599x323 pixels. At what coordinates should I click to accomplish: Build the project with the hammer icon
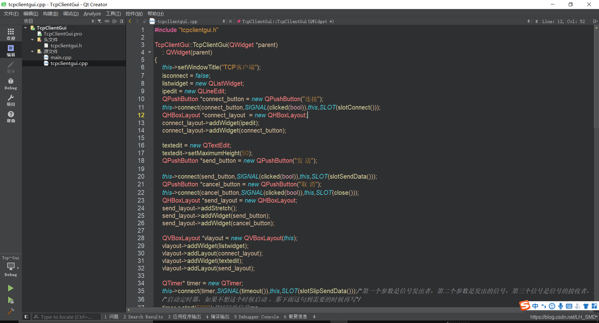click(11, 311)
